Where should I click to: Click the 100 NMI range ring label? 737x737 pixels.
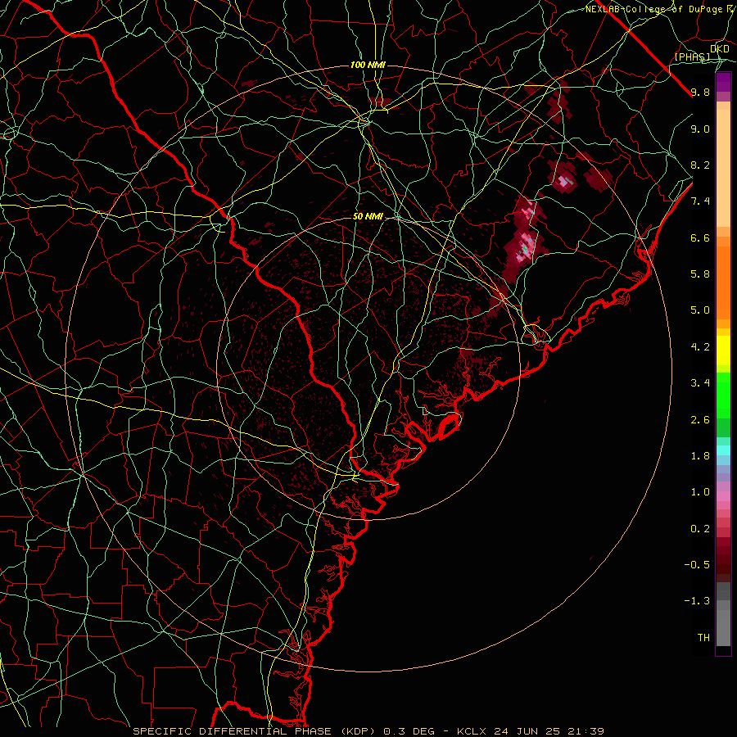(368, 65)
